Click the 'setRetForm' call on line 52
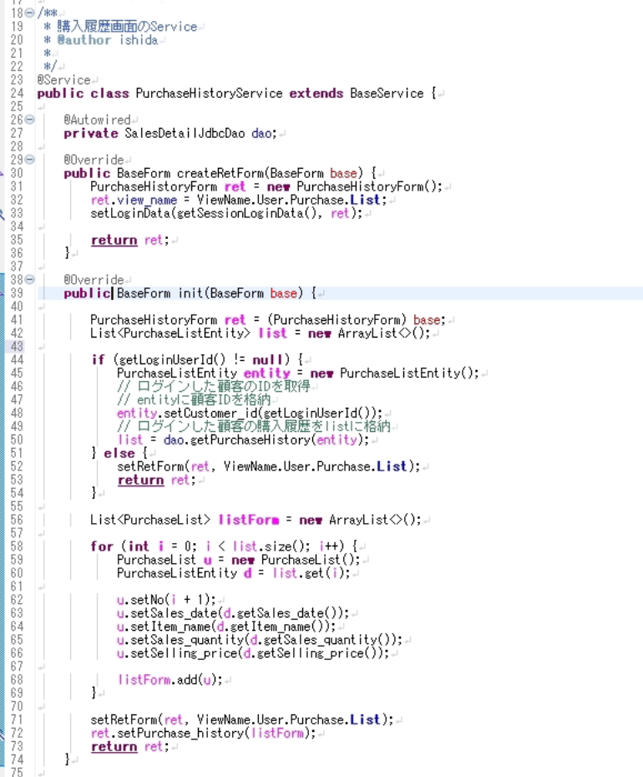Image resolution: width=643 pixels, height=777 pixels. point(150,466)
